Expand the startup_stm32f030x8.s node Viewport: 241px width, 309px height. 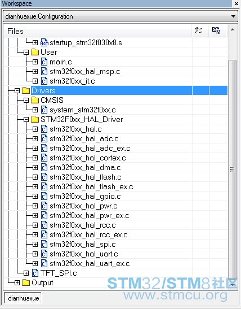tap(35, 42)
